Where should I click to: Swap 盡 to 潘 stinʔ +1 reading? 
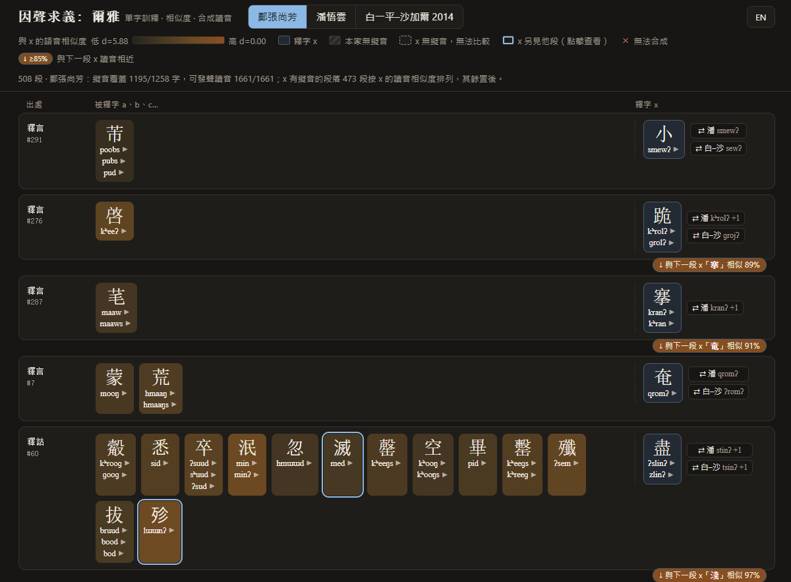720,450
